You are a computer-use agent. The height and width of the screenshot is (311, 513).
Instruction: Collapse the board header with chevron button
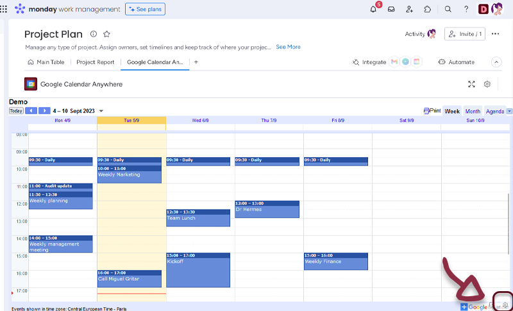496,62
